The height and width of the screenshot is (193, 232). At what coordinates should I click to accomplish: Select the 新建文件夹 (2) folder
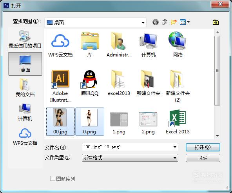click(178, 86)
